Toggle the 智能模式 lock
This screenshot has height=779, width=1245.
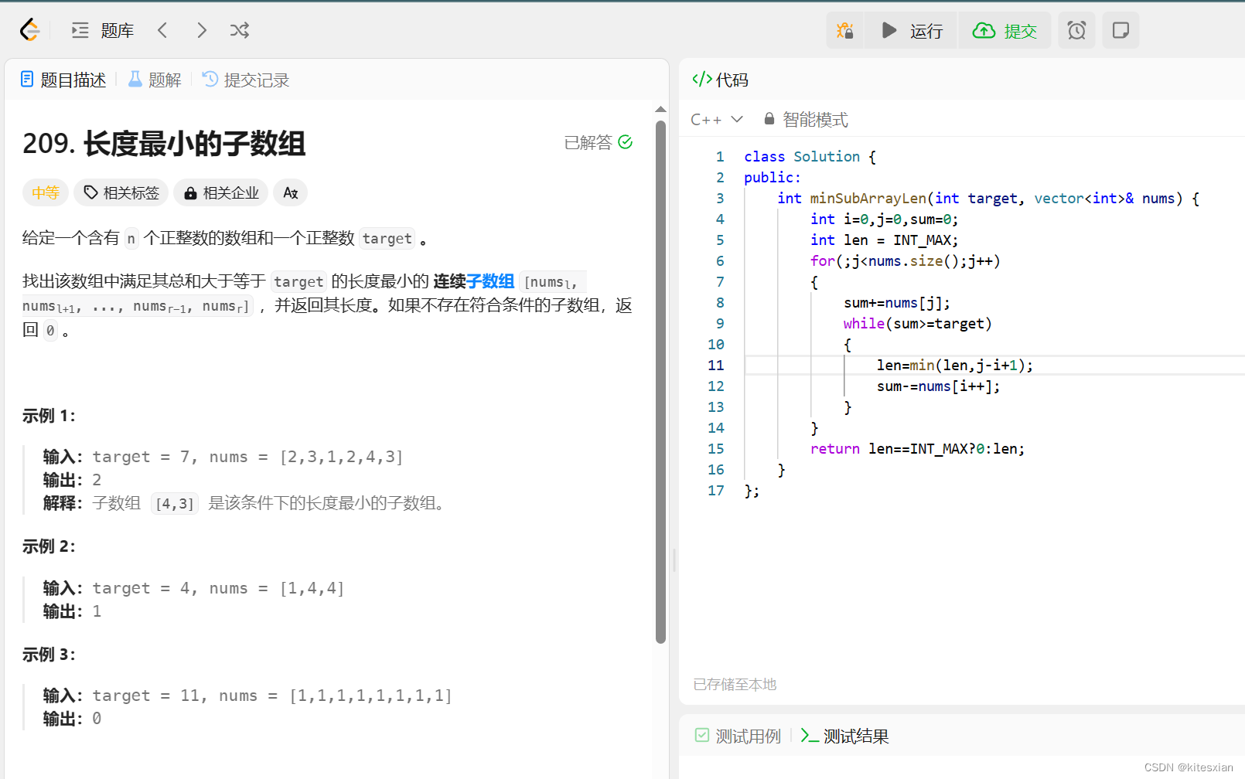[x=769, y=118]
